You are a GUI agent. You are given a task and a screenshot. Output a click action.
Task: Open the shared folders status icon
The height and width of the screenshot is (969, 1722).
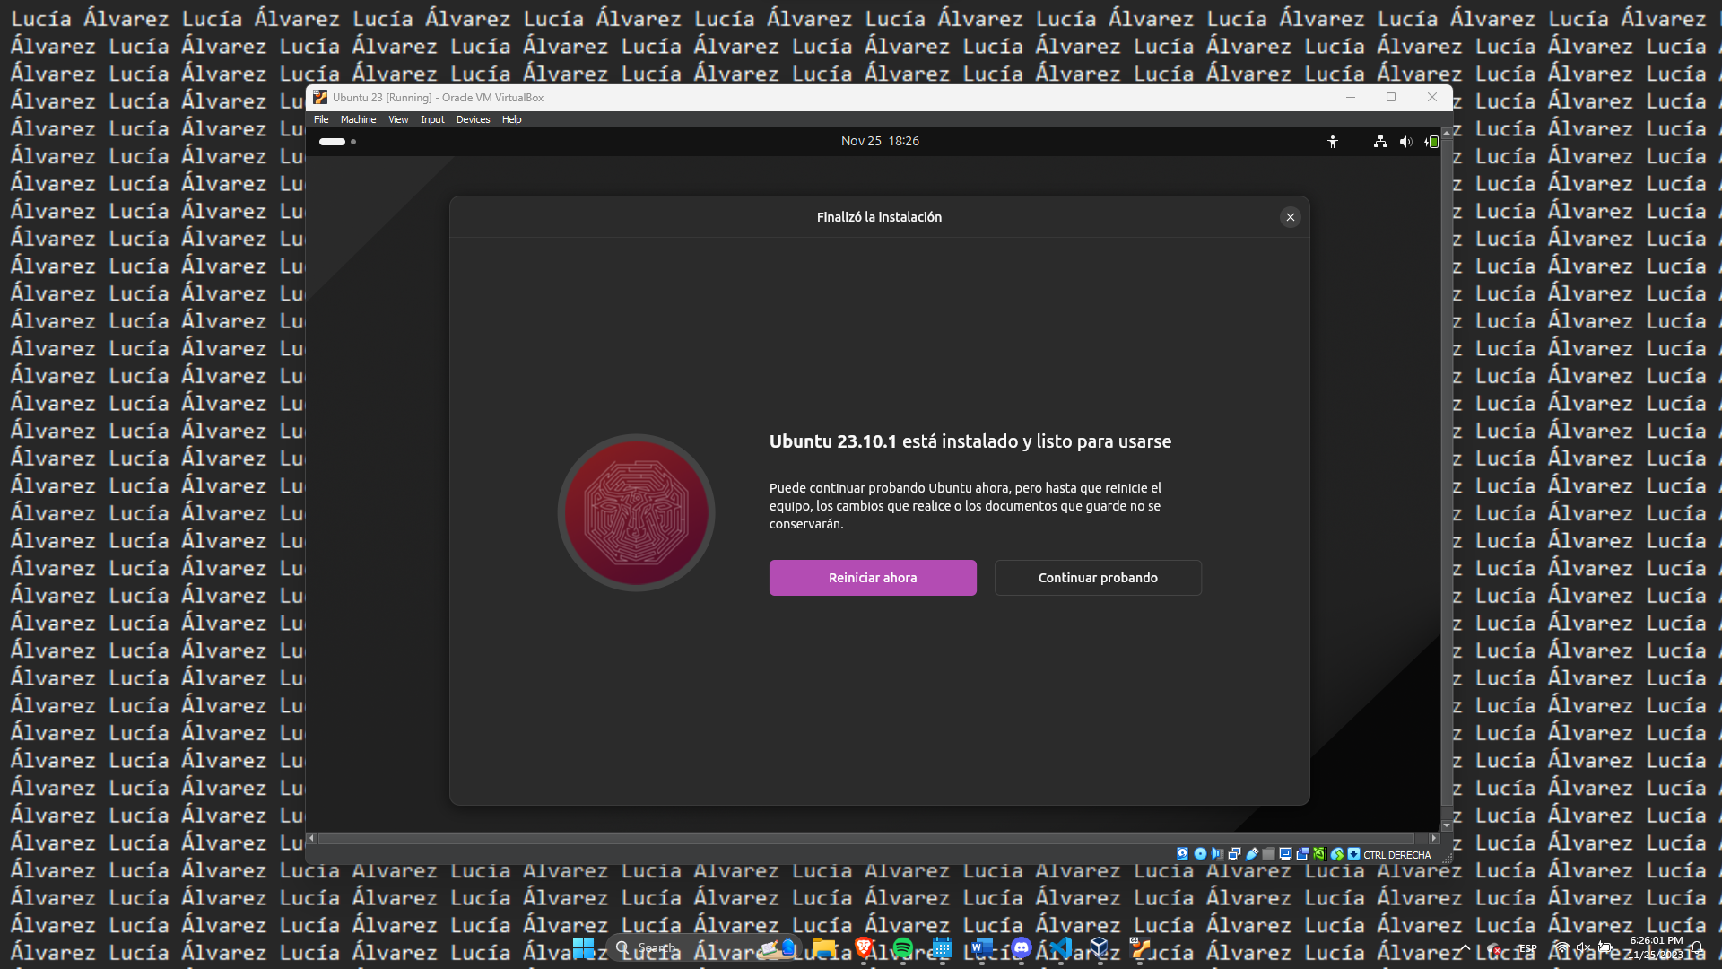(x=1268, y=854)
